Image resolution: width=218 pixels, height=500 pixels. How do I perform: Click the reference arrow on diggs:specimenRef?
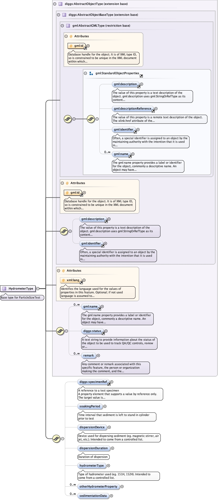109,384
